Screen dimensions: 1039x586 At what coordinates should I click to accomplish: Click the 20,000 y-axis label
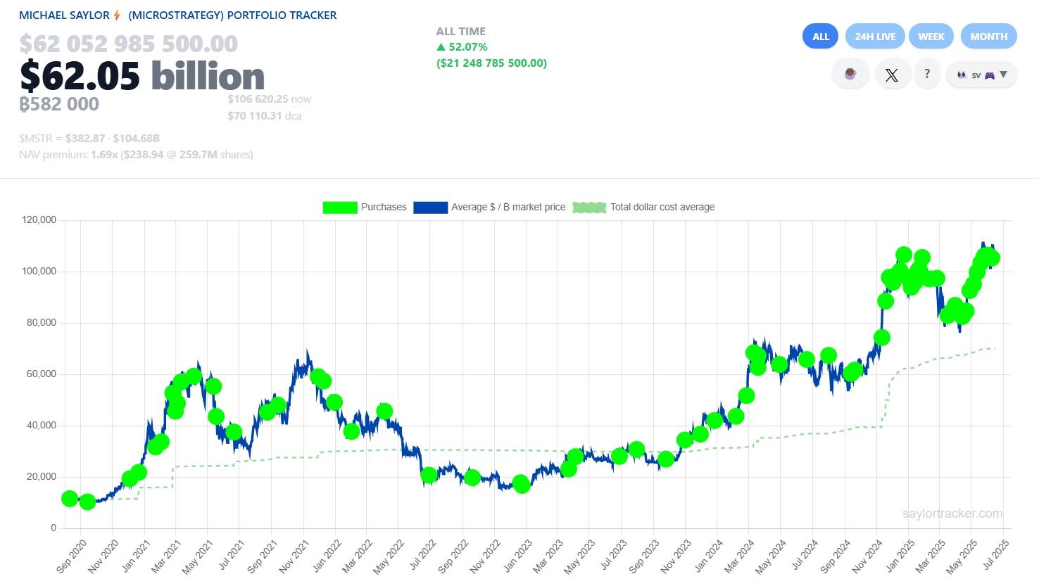coord(42,477)
